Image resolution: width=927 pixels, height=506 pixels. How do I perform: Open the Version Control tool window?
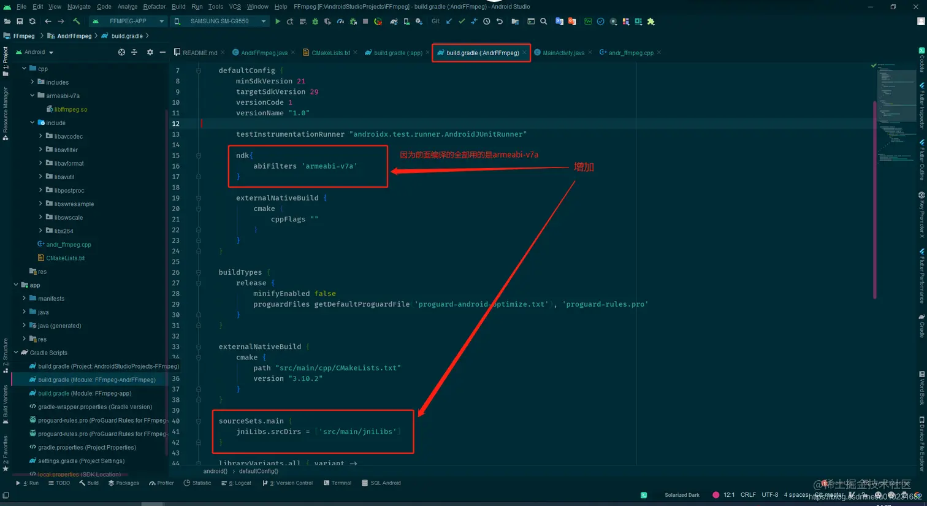(x=288, y=483)
